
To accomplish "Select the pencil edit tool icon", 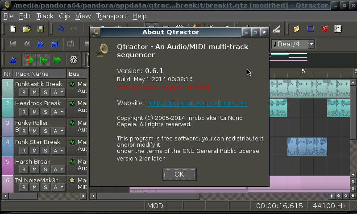I will (x=276, y=29).
